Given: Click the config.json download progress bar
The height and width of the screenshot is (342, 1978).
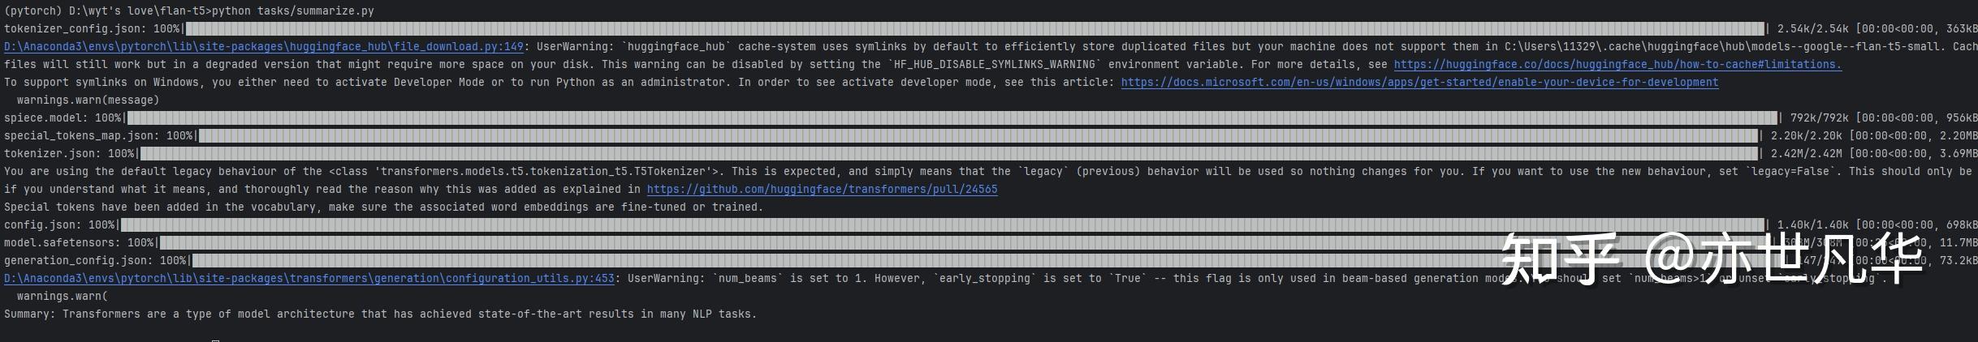Looking at the screenshot, I should (942, 225).
